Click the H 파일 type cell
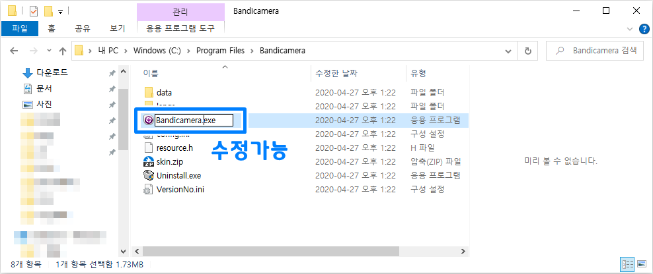This screenshot has height=274, width=653. coord(422,148)
